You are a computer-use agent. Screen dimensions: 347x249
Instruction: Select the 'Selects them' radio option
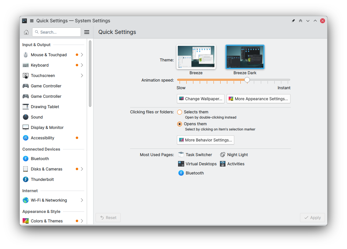[x=180, y=112]
